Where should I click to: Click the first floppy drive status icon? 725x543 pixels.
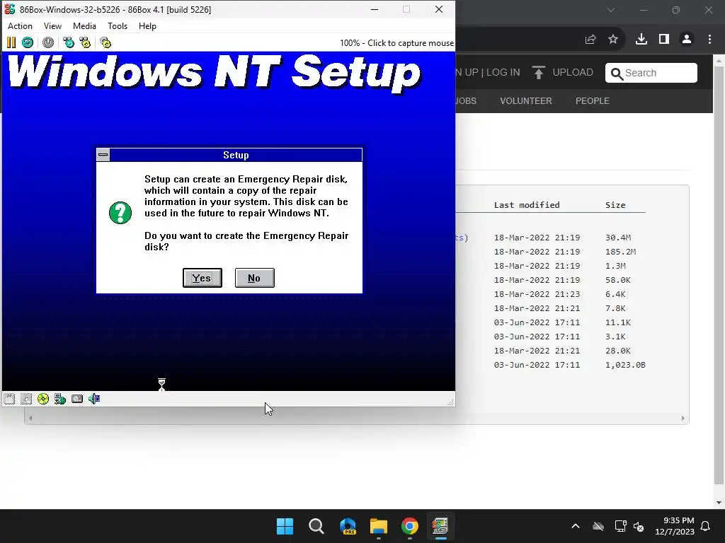9,399
